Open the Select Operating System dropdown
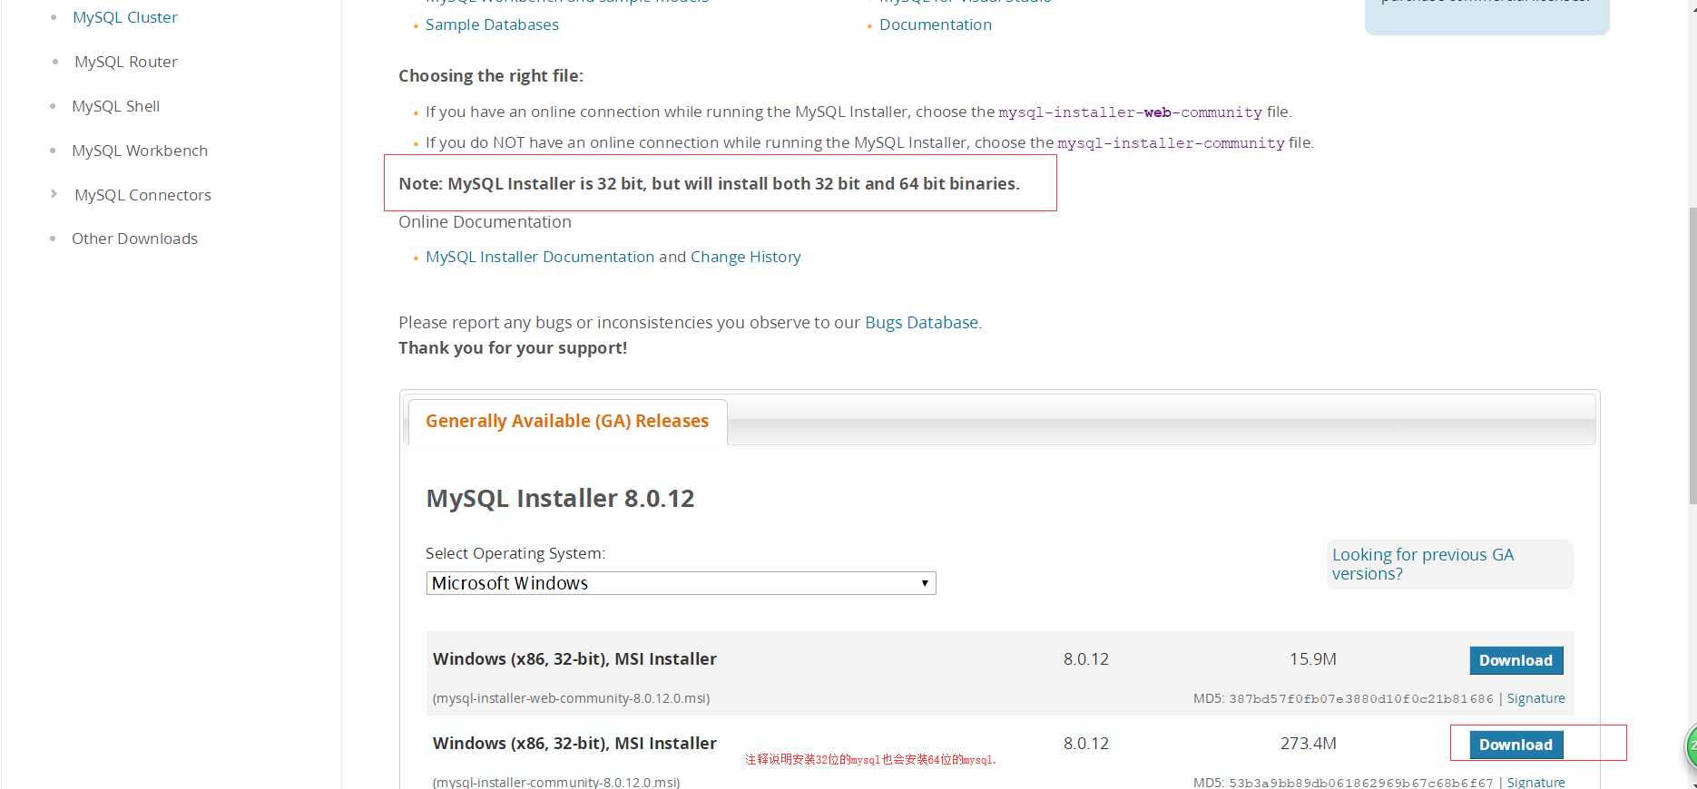 tap(681, 583)
